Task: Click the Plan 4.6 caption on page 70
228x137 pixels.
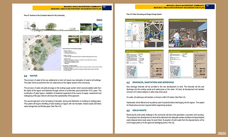Action: tap(144, 14)
